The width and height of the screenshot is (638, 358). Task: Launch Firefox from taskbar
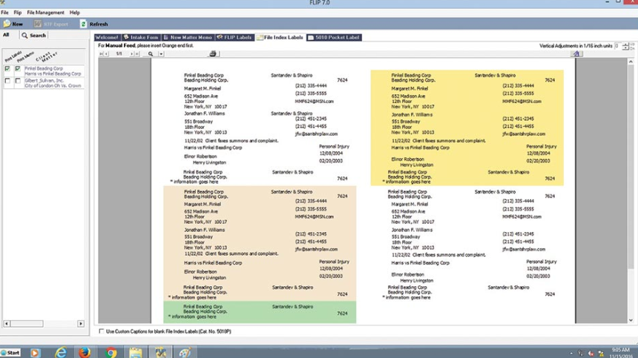[85, 352]
